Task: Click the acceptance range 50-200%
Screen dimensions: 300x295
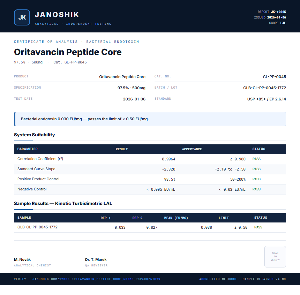Action: click(238, 180)
